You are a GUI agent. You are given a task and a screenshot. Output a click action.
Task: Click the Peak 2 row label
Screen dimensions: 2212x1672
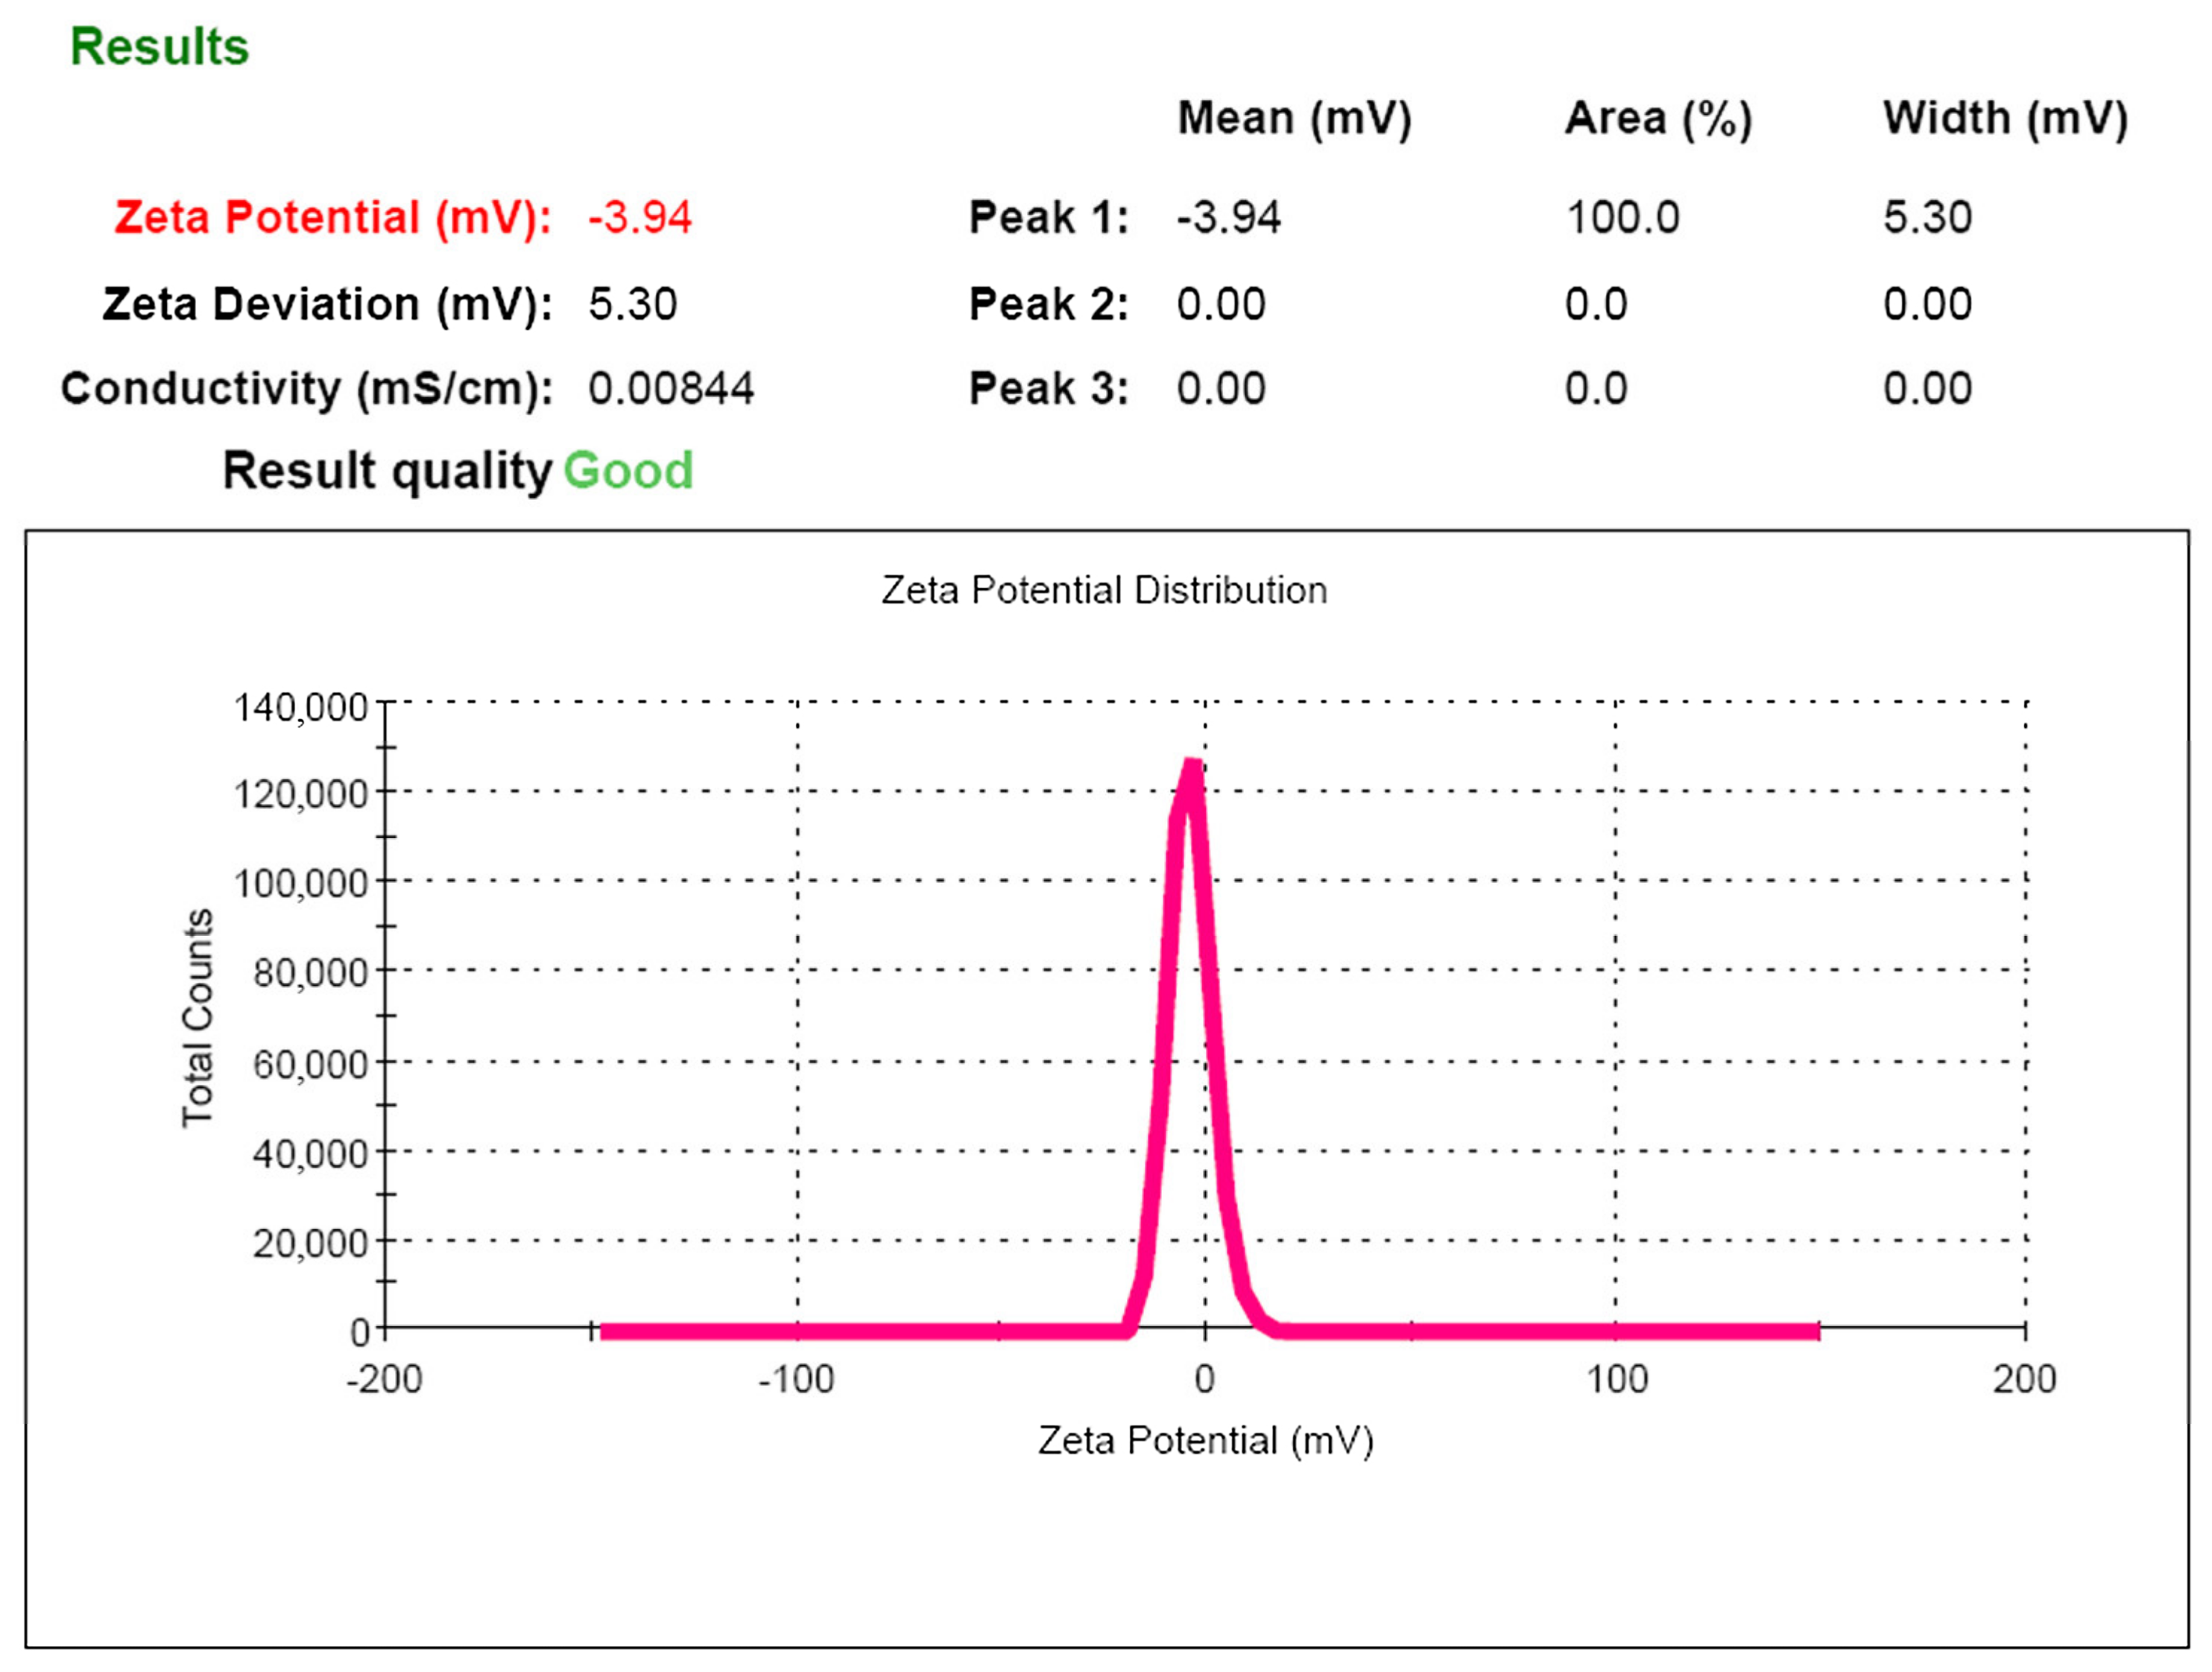pyautogui.click(x=1049, y=304)
